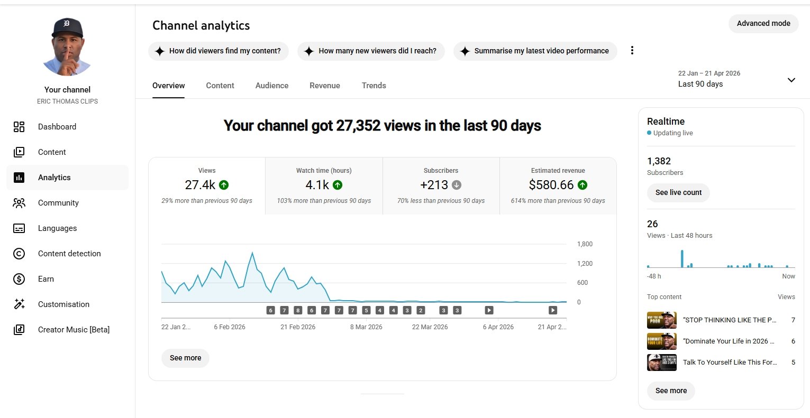The height and width of the screenshot is (418, 810).
Task: Expand the Last 90 days date range dropdown
Action: click(791, 80)
